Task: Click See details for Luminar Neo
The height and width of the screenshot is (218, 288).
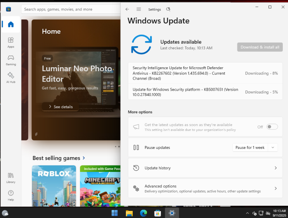Action: (x=61, y=107)
